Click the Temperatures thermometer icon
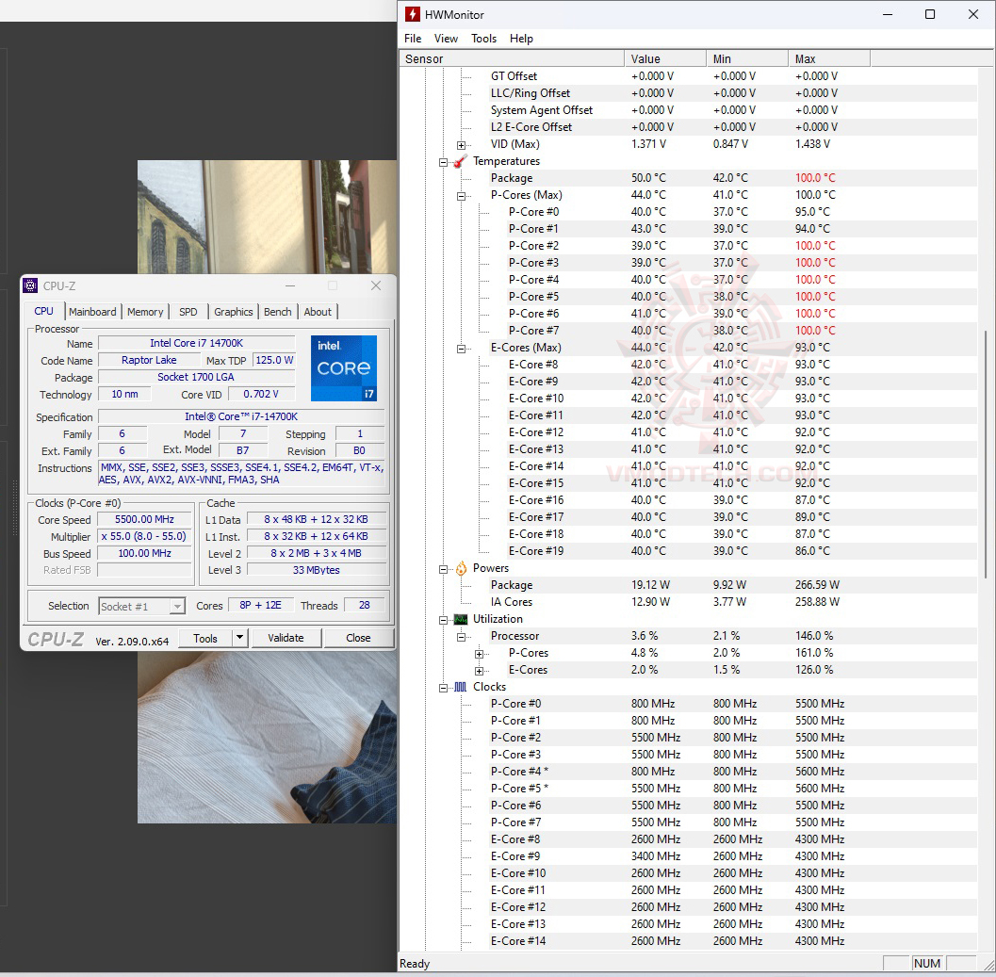 460,161
